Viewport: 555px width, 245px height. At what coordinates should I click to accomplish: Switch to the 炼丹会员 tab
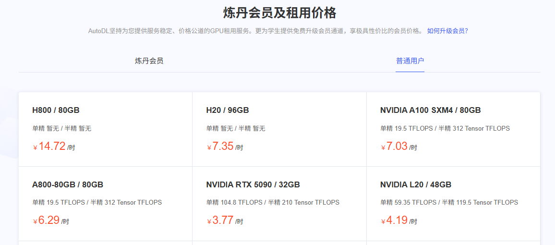click(149, 61)
